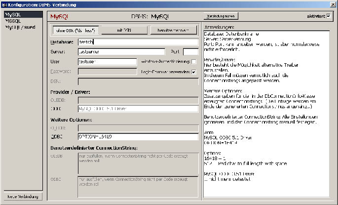Click the 'Weitere Optionen:' heading

click(71, 120)
